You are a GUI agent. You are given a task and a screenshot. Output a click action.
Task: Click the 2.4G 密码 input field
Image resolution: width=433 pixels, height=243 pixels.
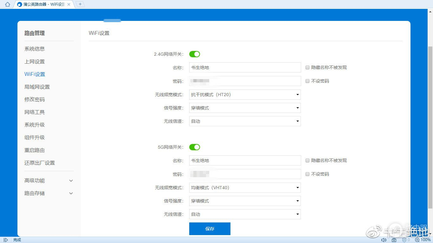(x=245, y=81)
